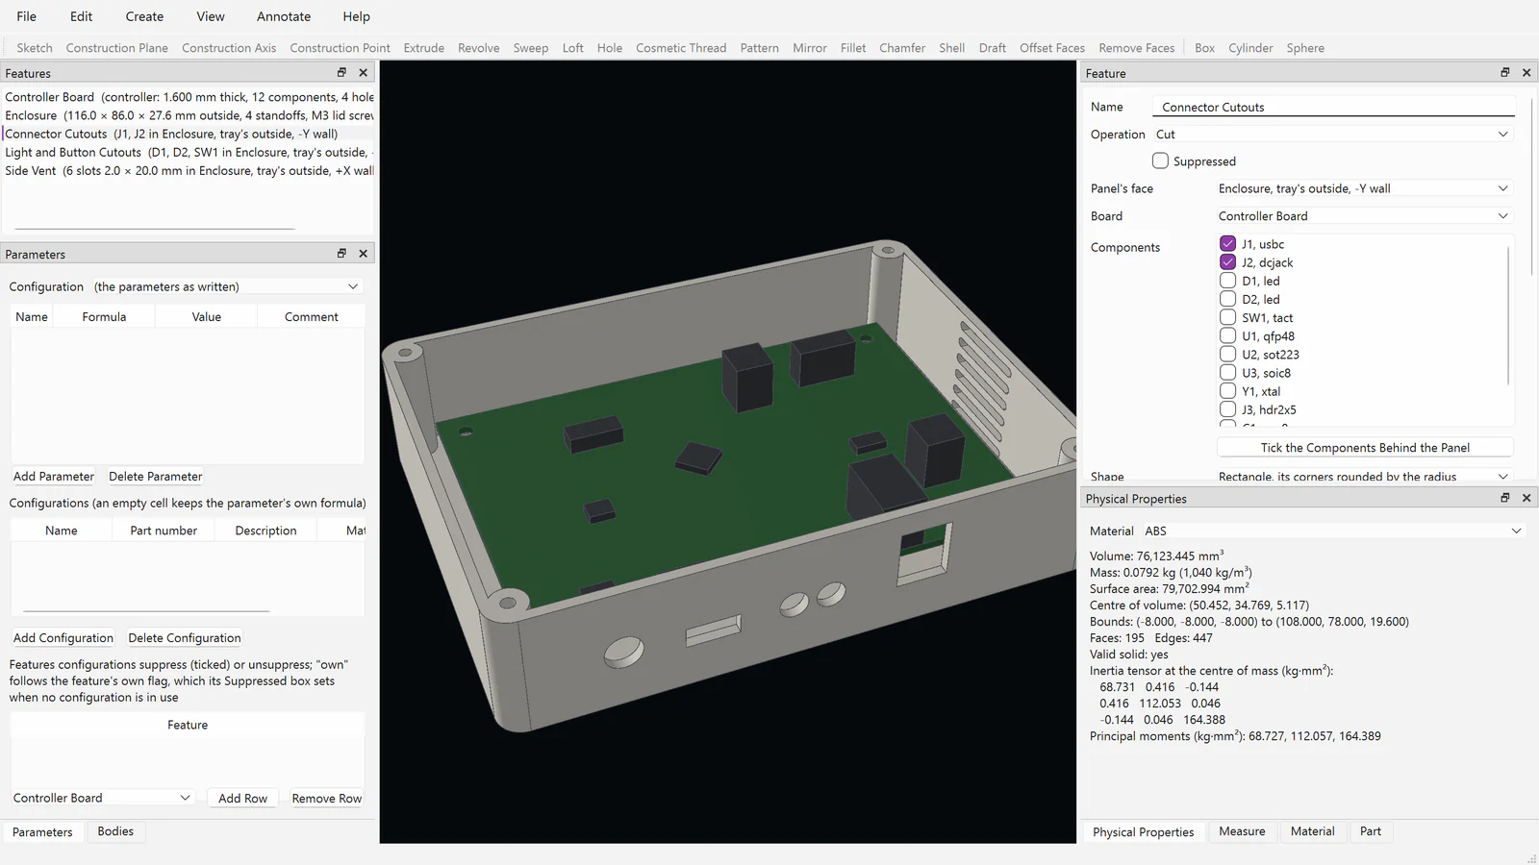Tick the D1, led component

pos(1227,281)
